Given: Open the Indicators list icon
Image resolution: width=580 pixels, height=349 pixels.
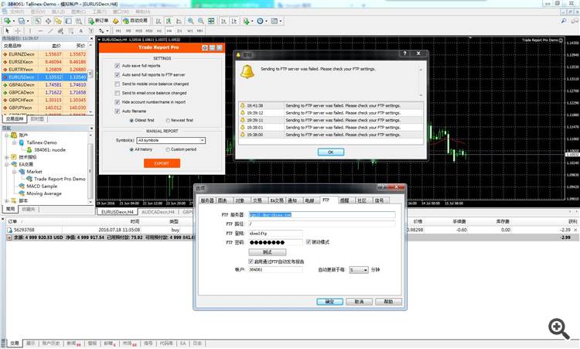Looking at the screenshot, I should [x=246, y=21].
